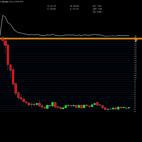
Task: Click the 75 price axis label
Action: point(135,88)
